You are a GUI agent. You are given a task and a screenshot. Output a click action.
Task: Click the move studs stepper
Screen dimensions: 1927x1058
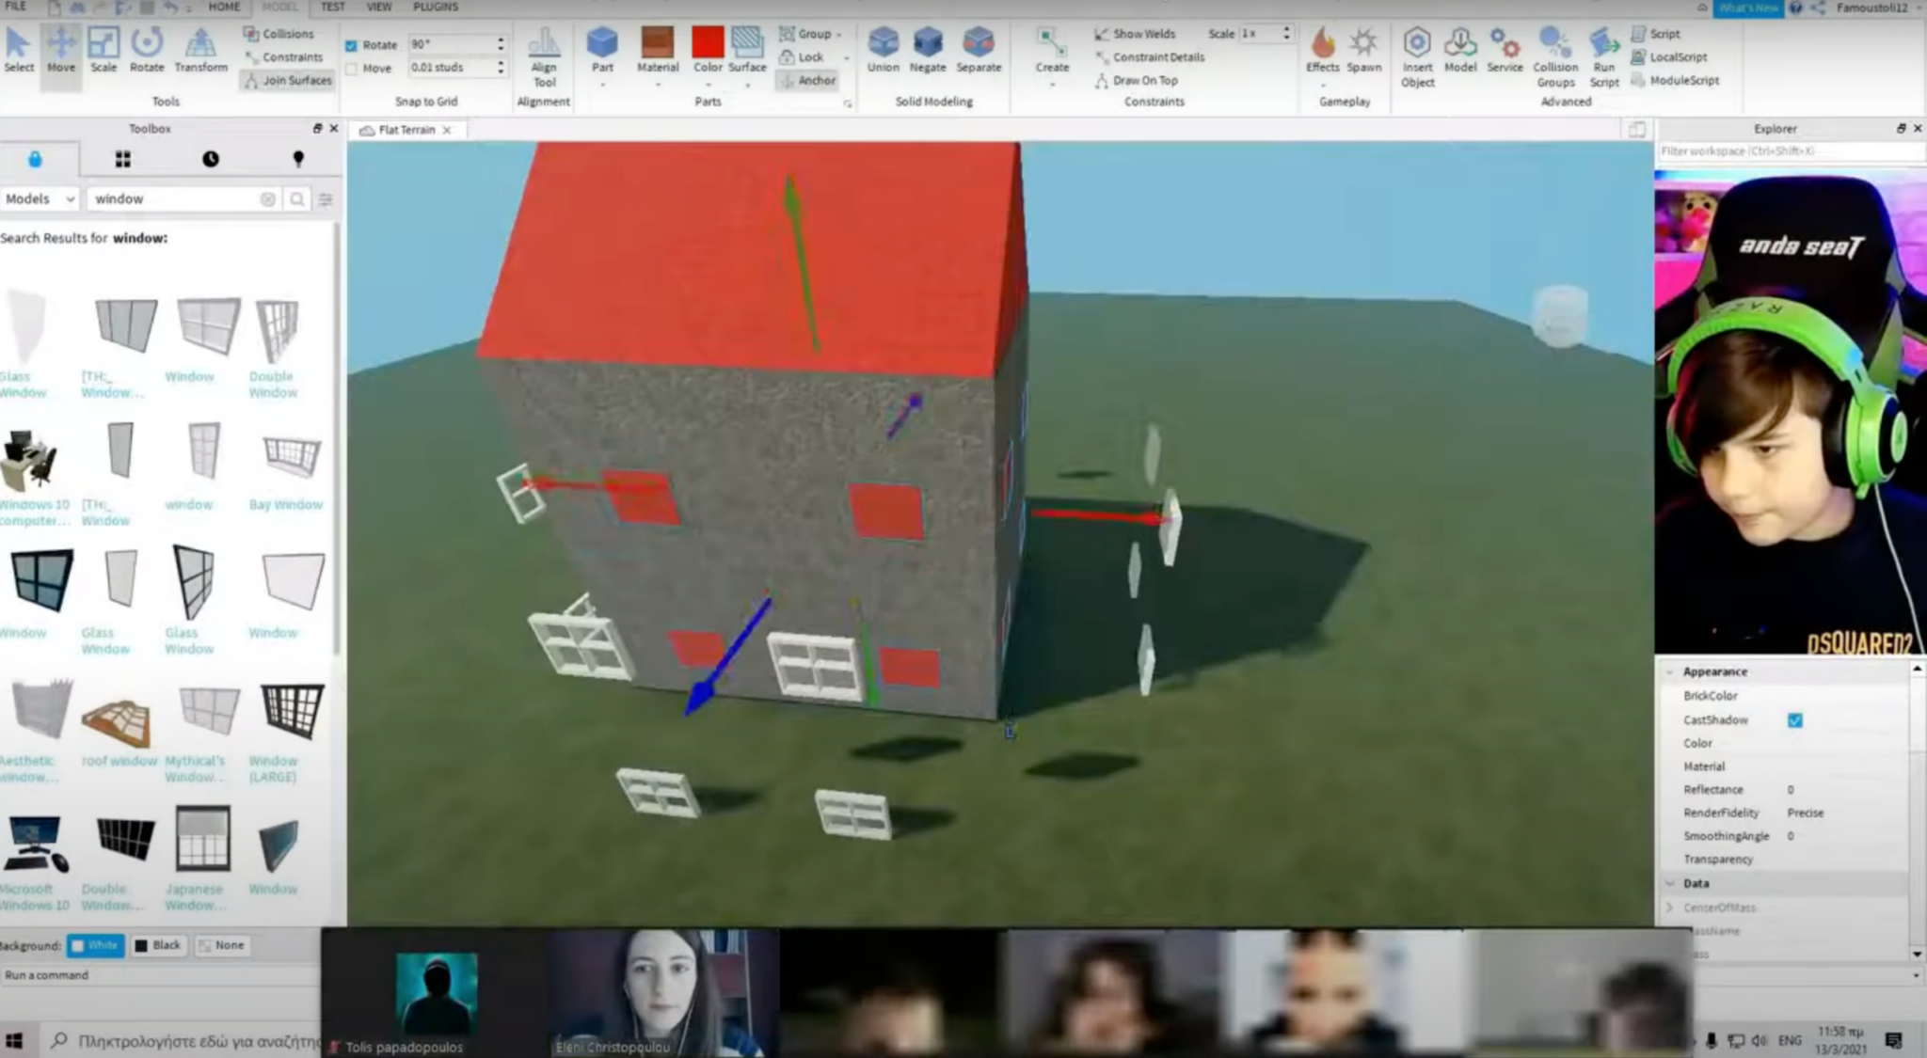[501, 68]
